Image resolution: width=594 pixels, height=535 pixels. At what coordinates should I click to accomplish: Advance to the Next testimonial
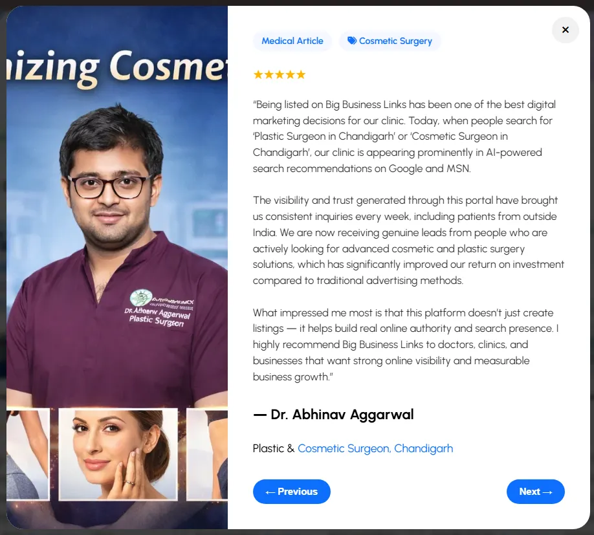pos(535,492)
